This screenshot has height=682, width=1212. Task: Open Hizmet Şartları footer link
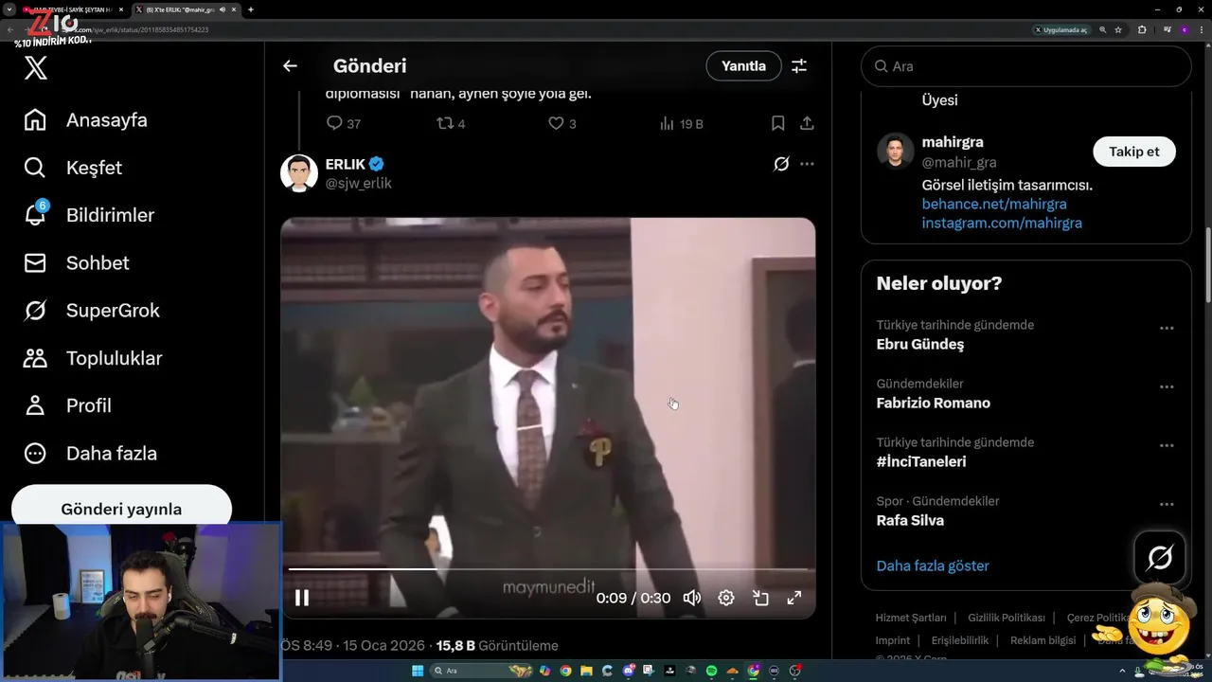(x=910, y=618)
